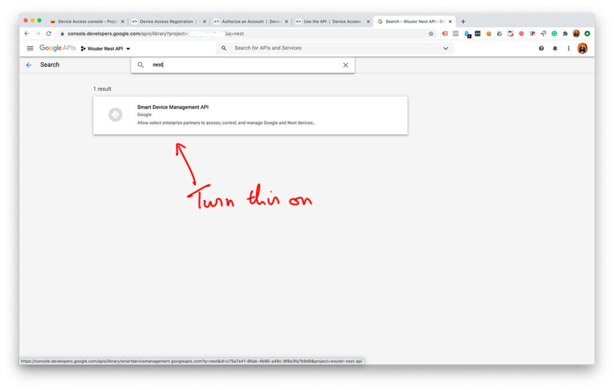Open the Google account avatar menu
614x390 pixels.
[582, 48]
